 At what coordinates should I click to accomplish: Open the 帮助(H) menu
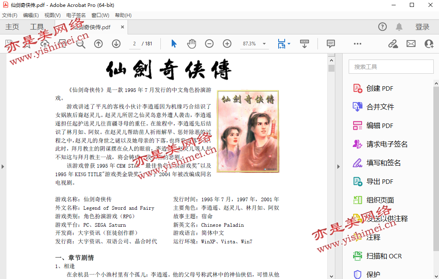tap(123, 15)
